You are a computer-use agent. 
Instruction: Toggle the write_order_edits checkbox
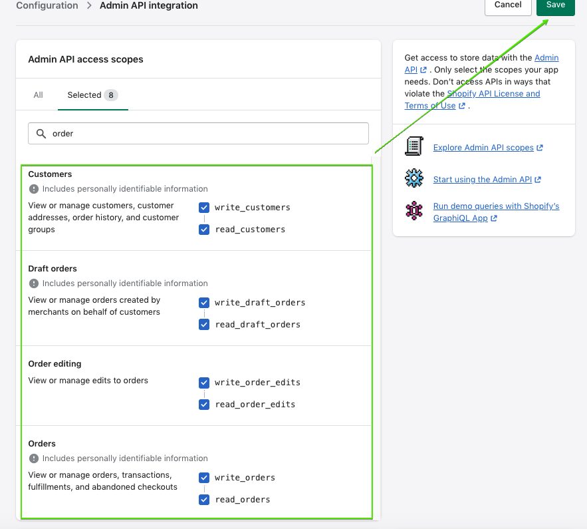click(204, 383)
